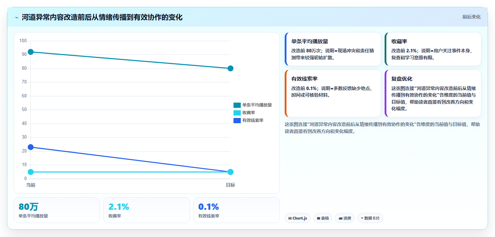Click the 数据卡片 tag
Screen dimensions: 495x237
tap(370, 218)
